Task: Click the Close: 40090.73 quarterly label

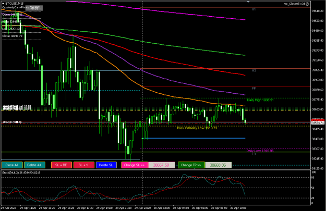Action: [x=13, y=36]
